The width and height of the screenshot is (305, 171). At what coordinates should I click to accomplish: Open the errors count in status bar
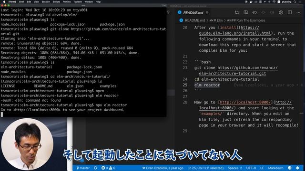(104, 168)
